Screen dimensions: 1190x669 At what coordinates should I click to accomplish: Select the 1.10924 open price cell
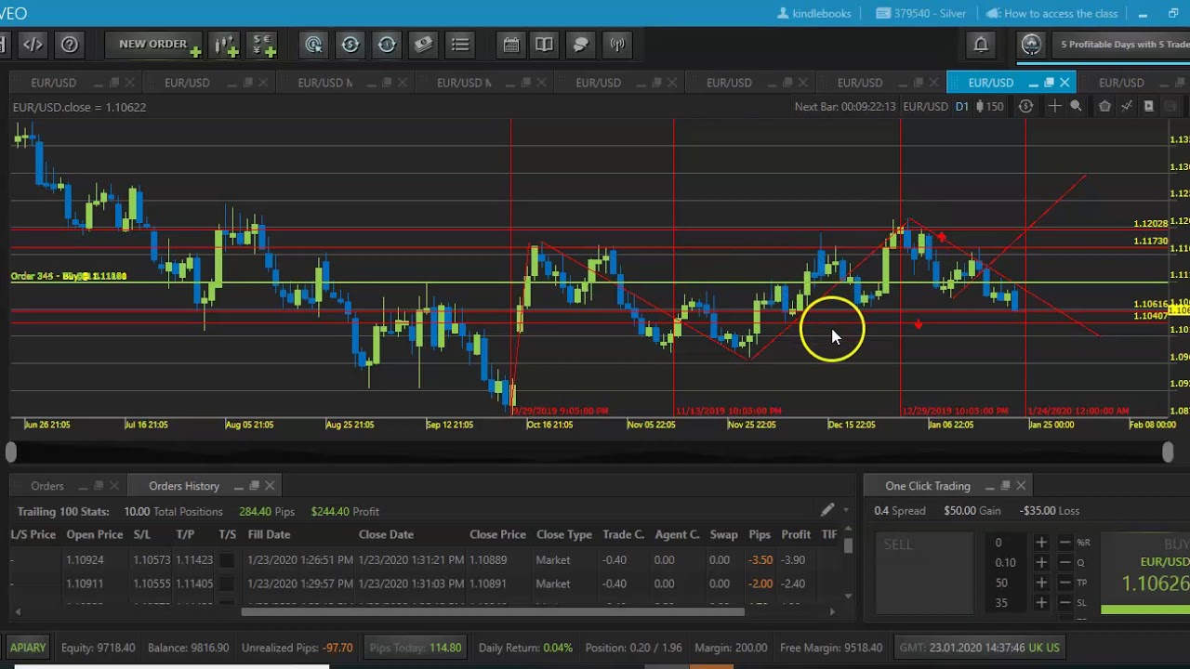pyautogui.click(x=85, y=559)
